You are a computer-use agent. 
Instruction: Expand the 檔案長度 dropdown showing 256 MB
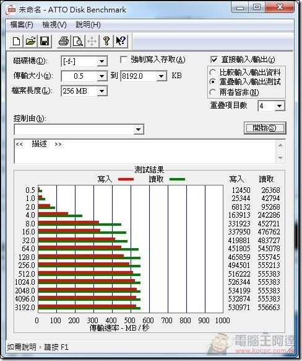point(101,91)
